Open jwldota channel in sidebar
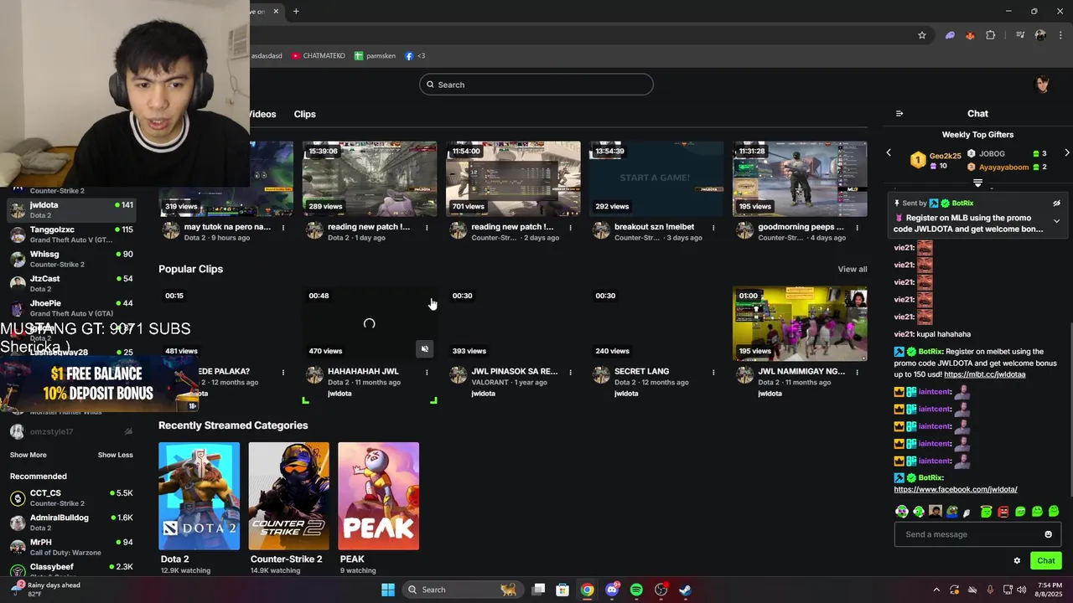1073x603 pixels. click(71, 209)
